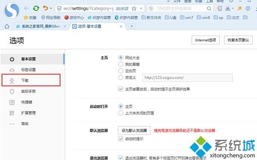Open the 文件 menu
The image size is (257, 160).
coord(177,1)
